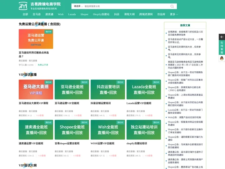Click title 亚马逊如何用切割卖点来选品？
This screenshot has height=169, width=225.
pyautogui.click(x=34, y=54)
